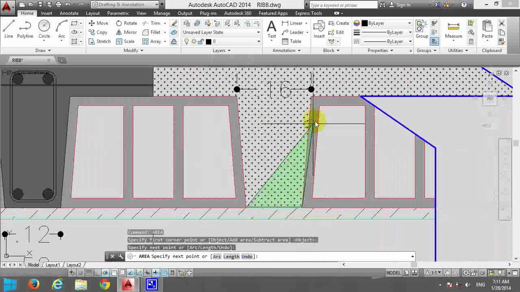Toggle Snap Mode in status bar
Viewport: 520px width, 292px height.
[x=80, y=273]
